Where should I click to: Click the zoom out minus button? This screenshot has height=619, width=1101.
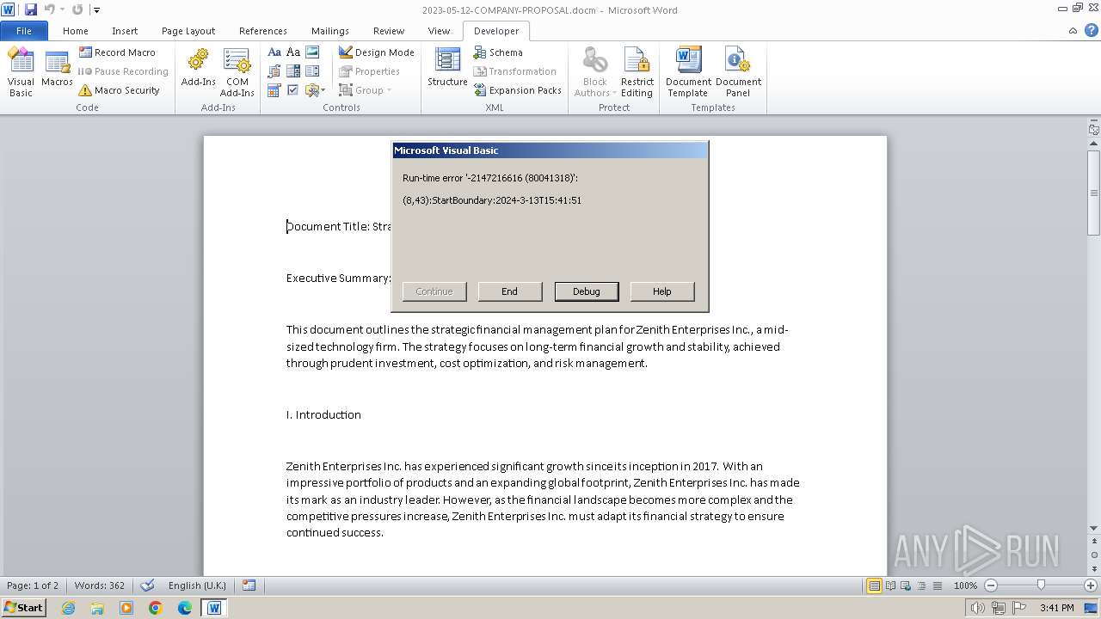991,585
